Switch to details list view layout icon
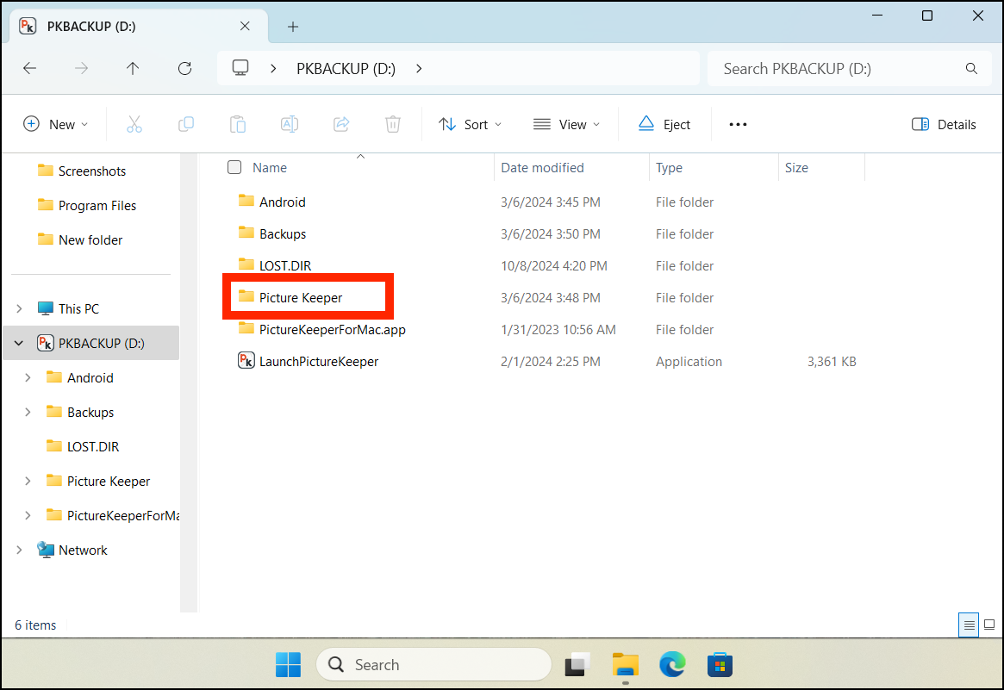This screenshot has width=1004, height=690. [x=969, y=625]
